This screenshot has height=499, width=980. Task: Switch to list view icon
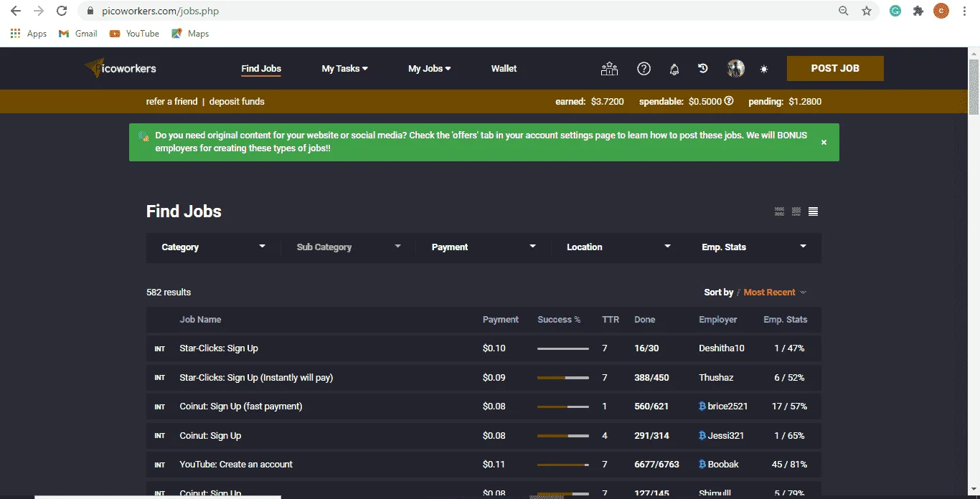pos(813,212)
